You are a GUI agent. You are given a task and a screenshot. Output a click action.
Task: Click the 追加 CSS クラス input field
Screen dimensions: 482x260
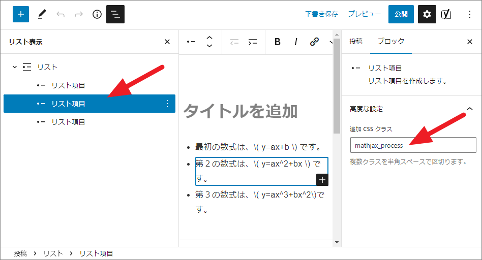[413, 145]
